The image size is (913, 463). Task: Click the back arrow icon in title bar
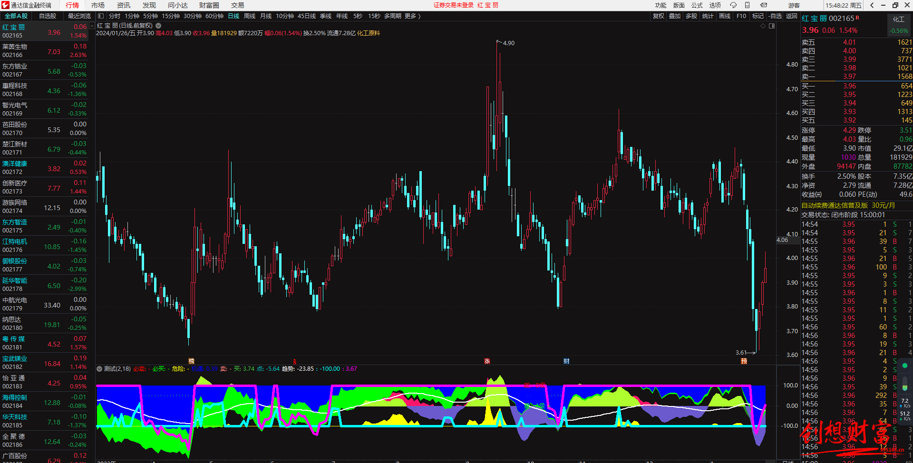coord(872,5)
